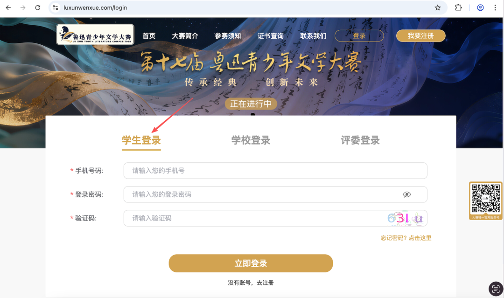Open site information icon in address bar

pos(55,8)
